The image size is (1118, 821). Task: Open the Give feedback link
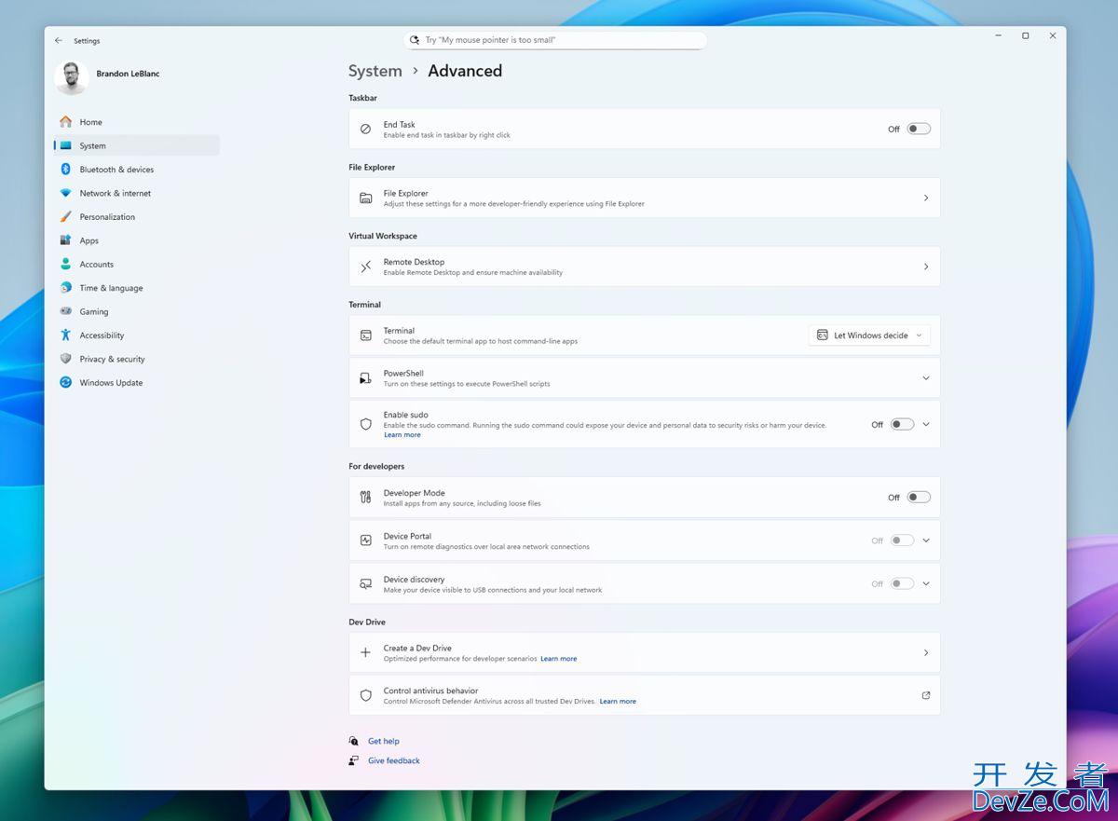pyautogui.click(x=393, y=760)
